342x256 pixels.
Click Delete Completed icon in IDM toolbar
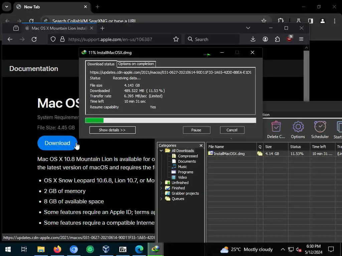[x=276, y=130]
